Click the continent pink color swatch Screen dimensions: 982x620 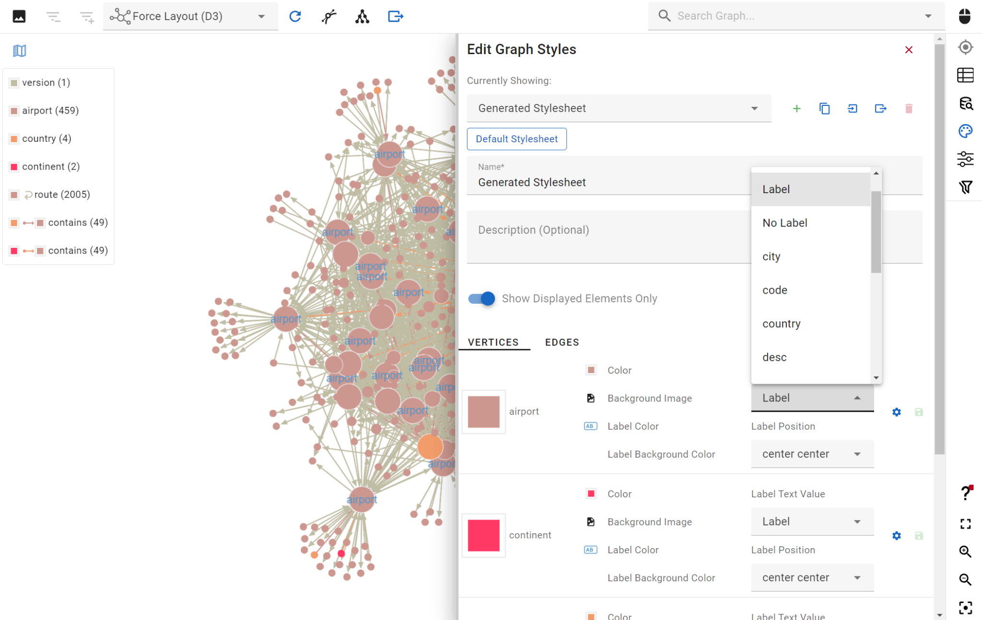click(x=483, y=535)
